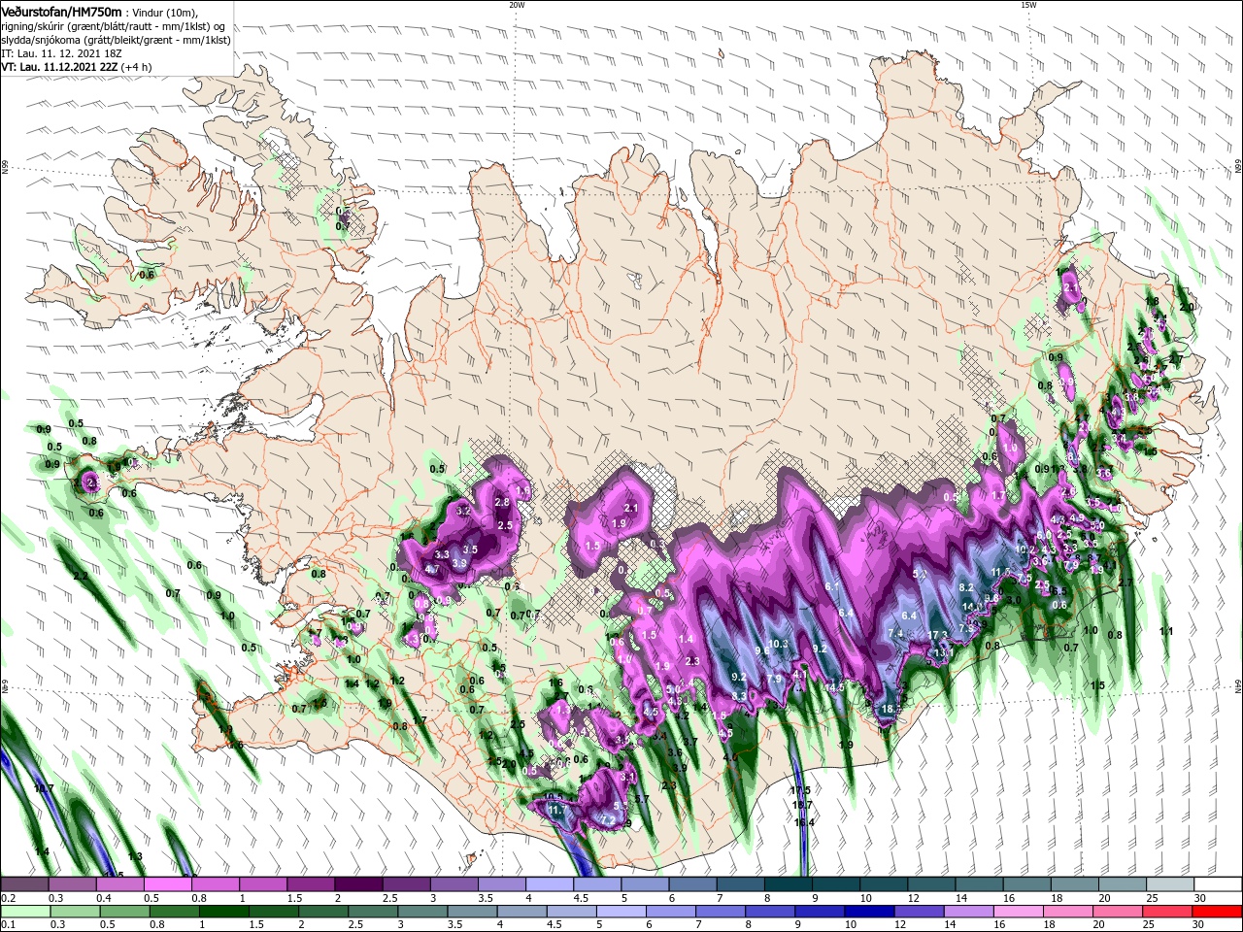Screen dimensions: 1243x932
Task: Click the 'slydda/snjókoma' legend description line
Action: pos(116,41)
